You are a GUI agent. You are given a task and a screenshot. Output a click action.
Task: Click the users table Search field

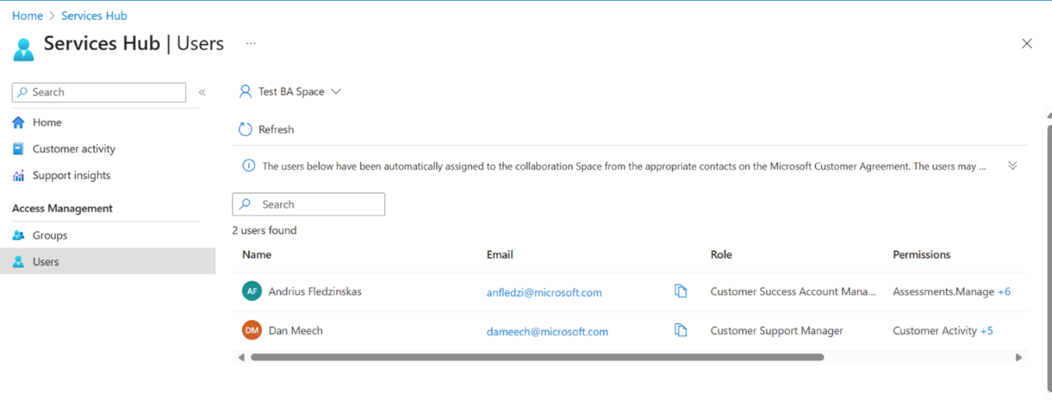tap(308, 205)
